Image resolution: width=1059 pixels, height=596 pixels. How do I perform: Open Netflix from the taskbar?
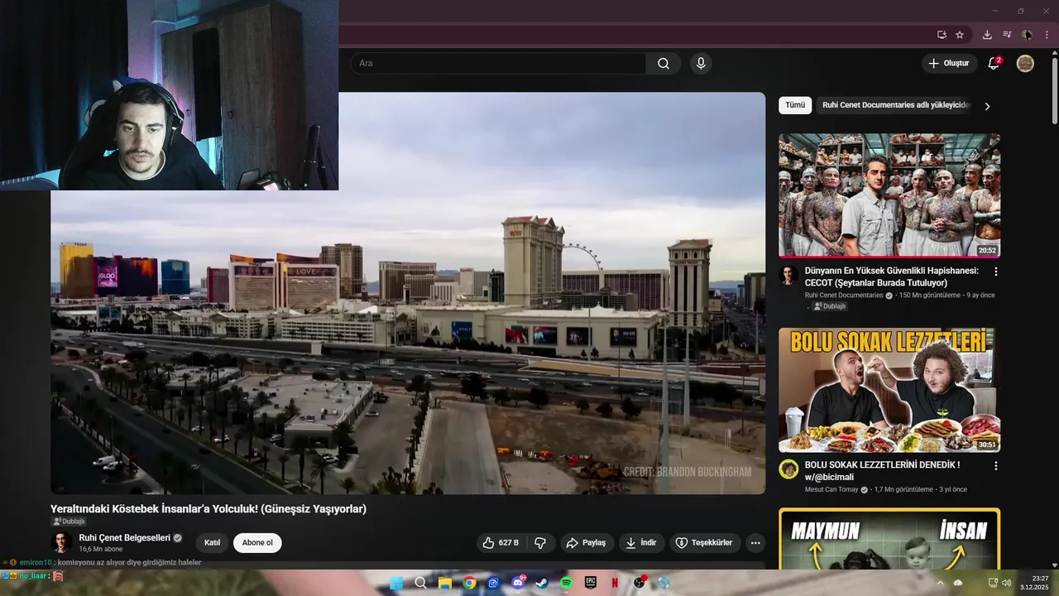click(x=615, y=583)
